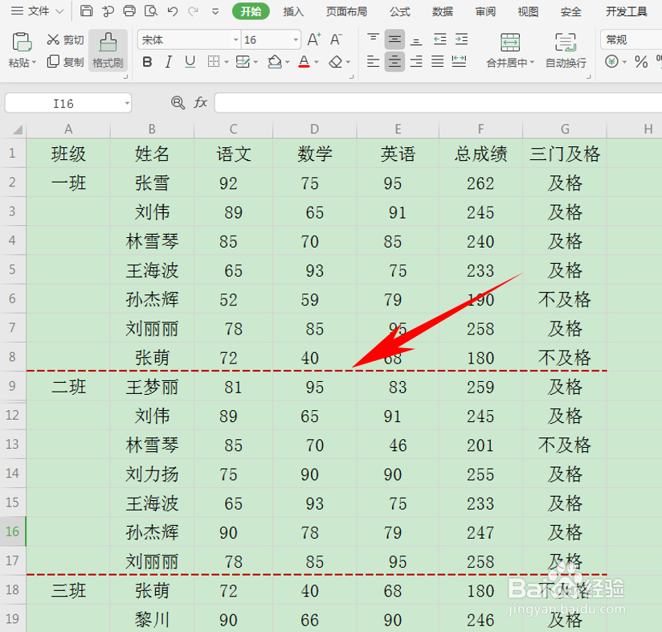
Task: Toggle align right
Action: tap(416, 62)
